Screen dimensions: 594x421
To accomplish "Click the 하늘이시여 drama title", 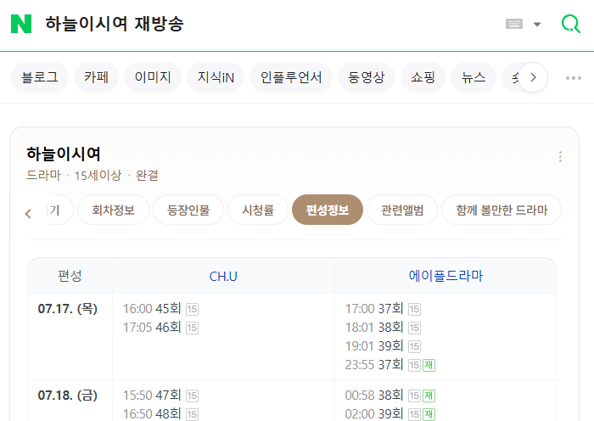I will click(x=64, y=154).
